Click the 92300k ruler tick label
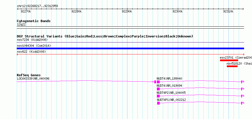 178,11
